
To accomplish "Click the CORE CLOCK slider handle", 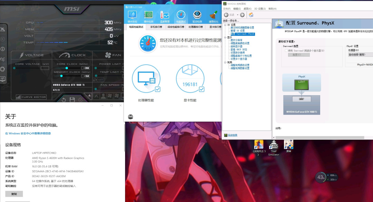I will click(67, 68).
